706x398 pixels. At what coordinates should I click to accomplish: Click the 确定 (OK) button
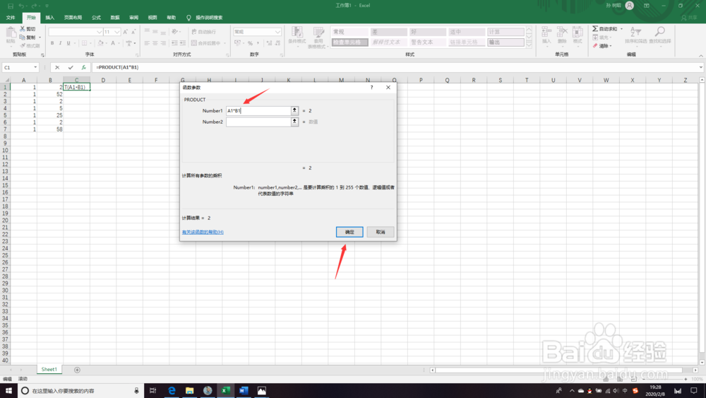[349, 232]
